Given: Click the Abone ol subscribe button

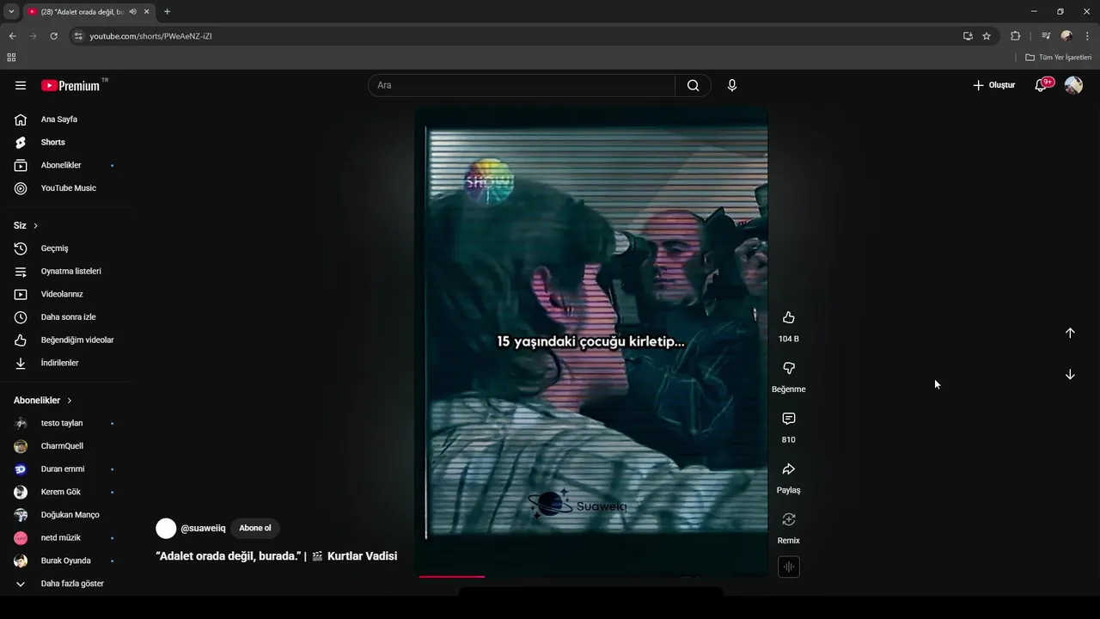Looking at the screenshot, I should [x=255, y=528].
